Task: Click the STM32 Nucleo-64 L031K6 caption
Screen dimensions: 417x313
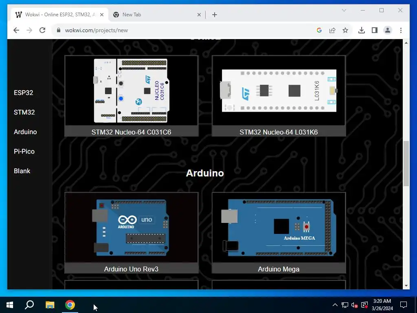Action: click(x=279, y=132)
